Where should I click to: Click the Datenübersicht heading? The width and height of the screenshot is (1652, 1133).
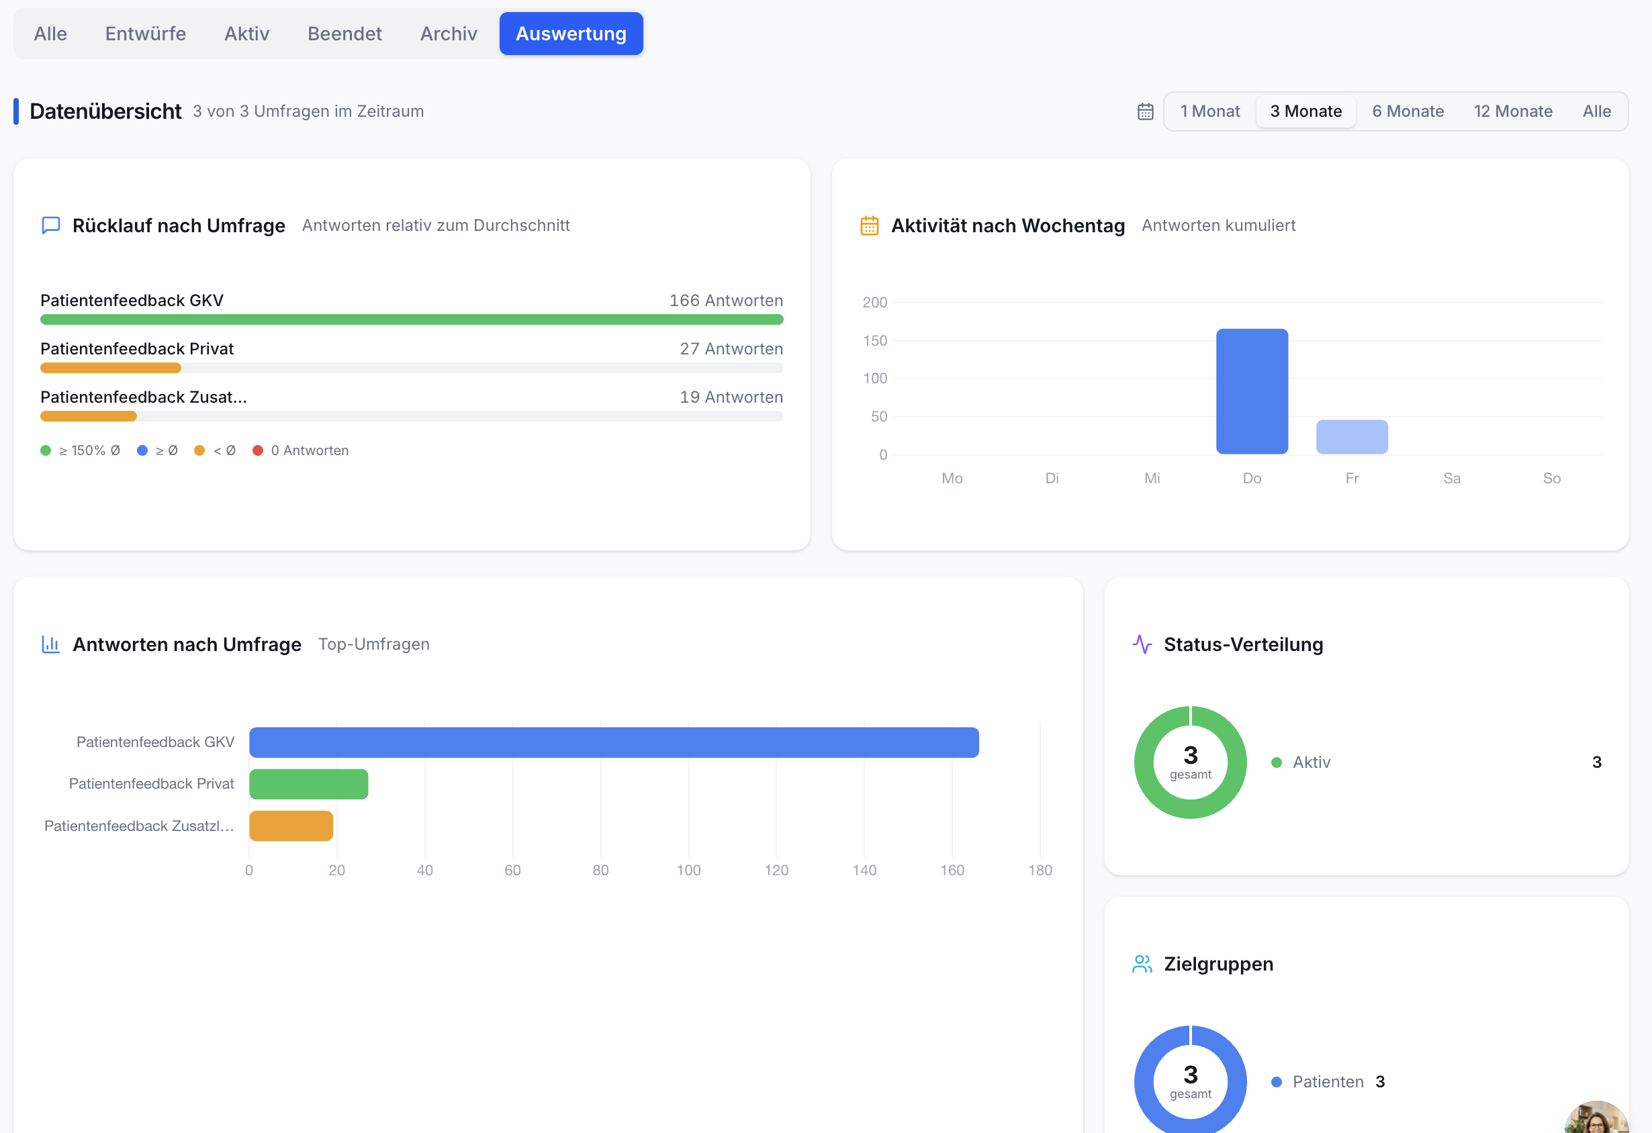point(106,111)
